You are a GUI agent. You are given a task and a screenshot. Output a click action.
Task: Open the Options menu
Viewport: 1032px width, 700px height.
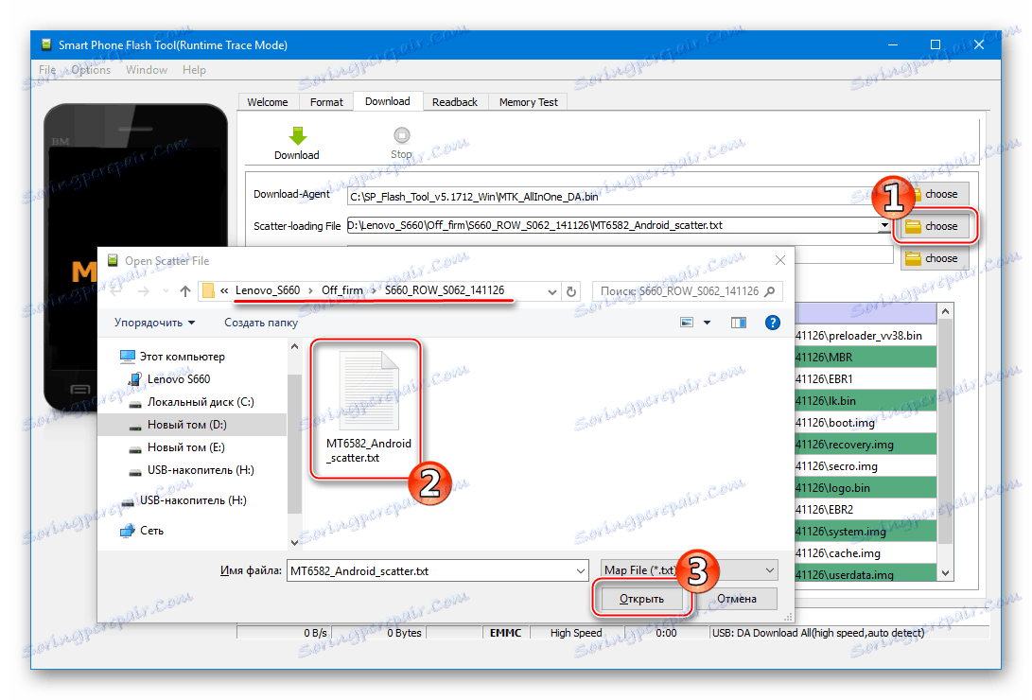[90, 69]
